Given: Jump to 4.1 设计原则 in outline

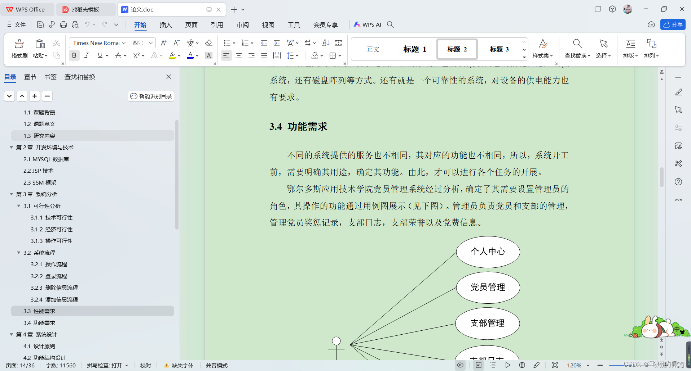Looking at the screenshot, I should pos(39,346).
